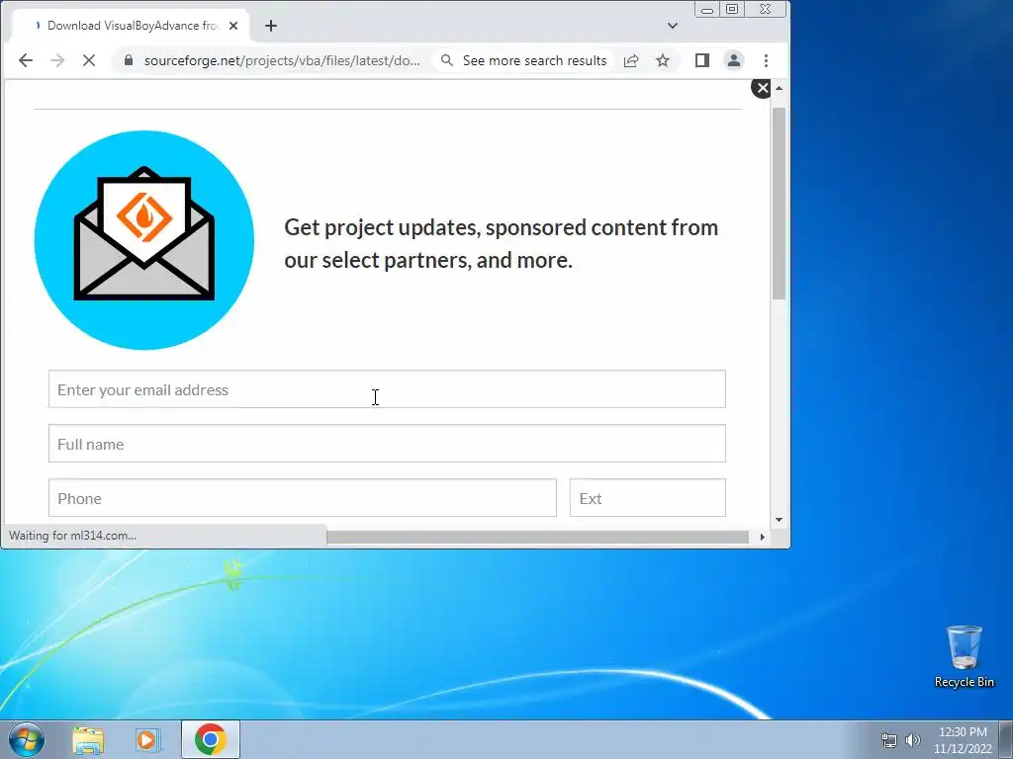Click the padlock site info icon
This screenshot has width=1013, height=759.
pos(129,60)
